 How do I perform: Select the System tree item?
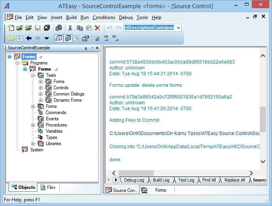pos(37,150)
